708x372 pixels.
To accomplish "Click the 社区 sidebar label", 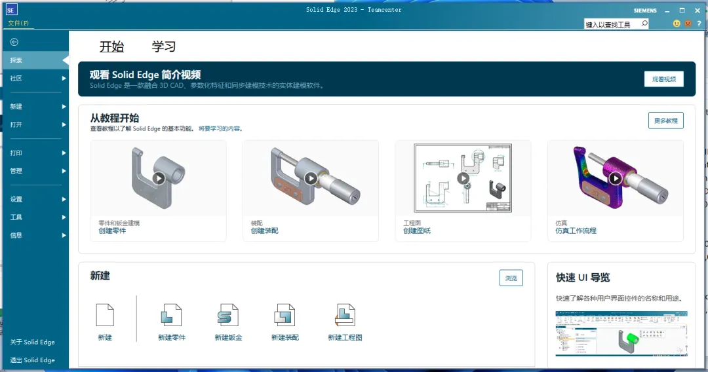I will click(16, 79).
